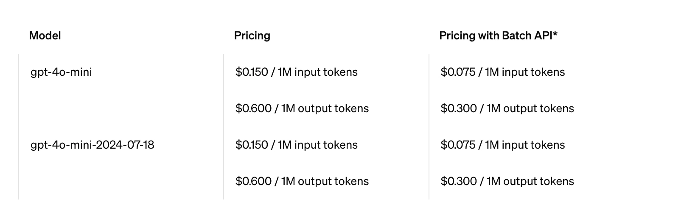Click the $0.150 amount for gpt-4o-mini-2024-07-18 input
This screenshot has height=216, width=684.
(x=252, y=145)
